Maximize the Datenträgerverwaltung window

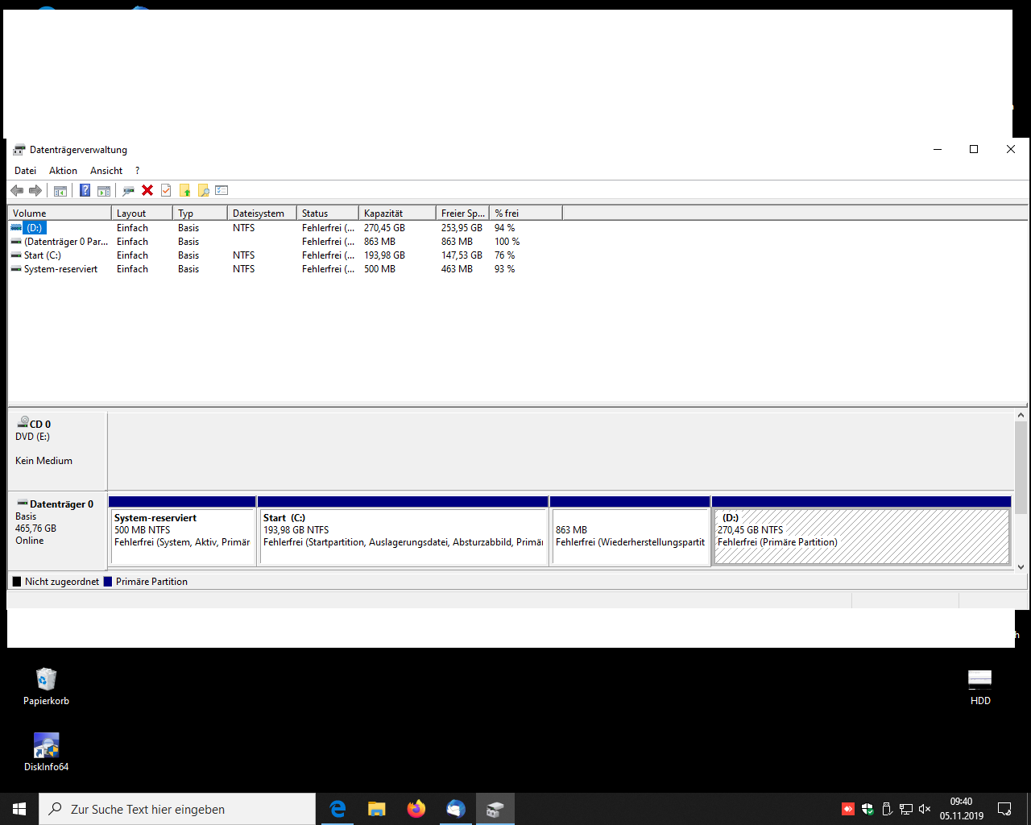(974, 149)
